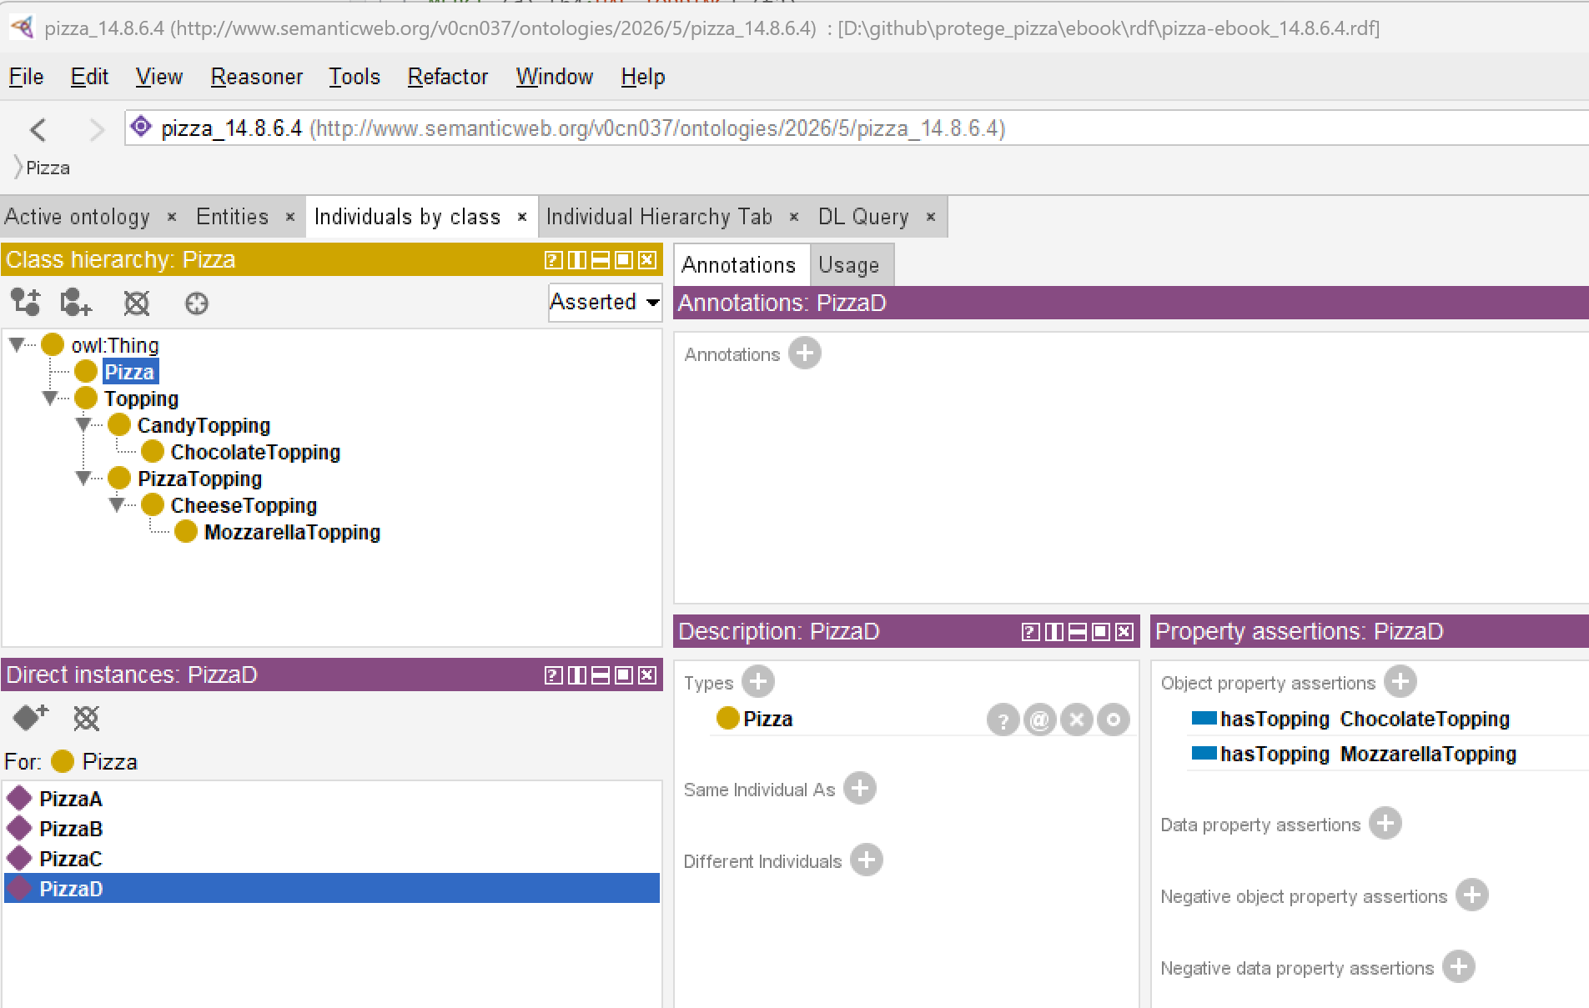
Task: Click Add sibling class icon
Action: (x=76, y=303)
